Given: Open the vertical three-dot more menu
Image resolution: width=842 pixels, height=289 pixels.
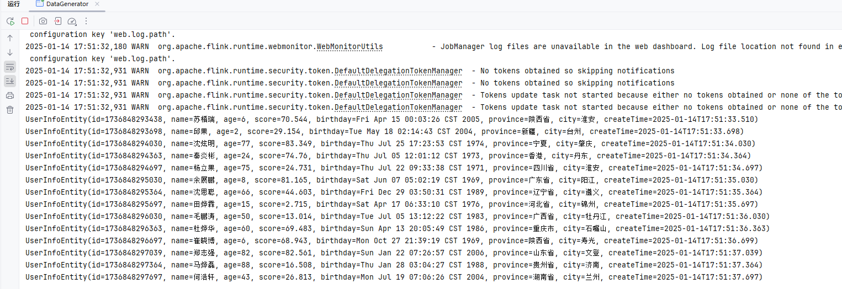Looking at the screenshot, I should pyautogui.click(x=86, y=21).
